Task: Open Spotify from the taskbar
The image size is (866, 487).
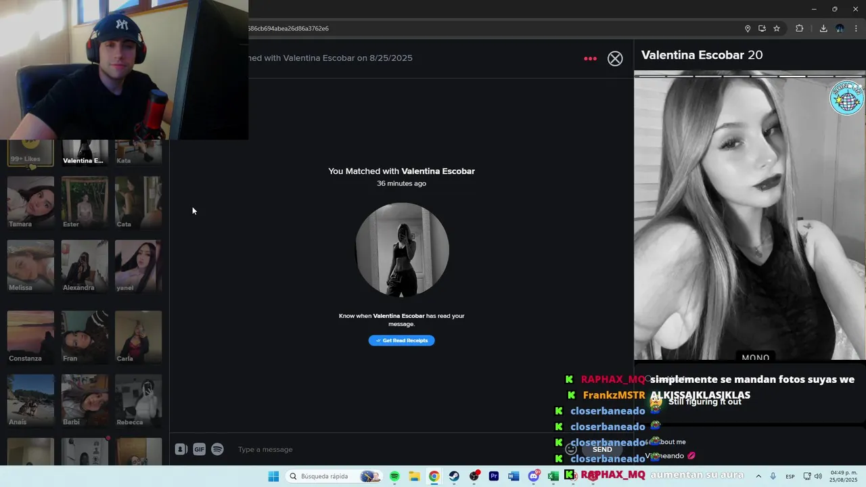Action: tap(394, 476)
